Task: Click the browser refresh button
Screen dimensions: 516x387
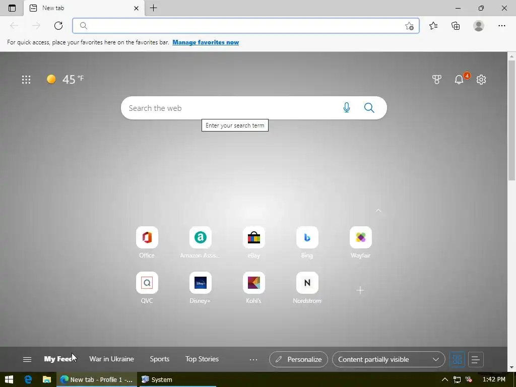Action: (x=58, y=26)
